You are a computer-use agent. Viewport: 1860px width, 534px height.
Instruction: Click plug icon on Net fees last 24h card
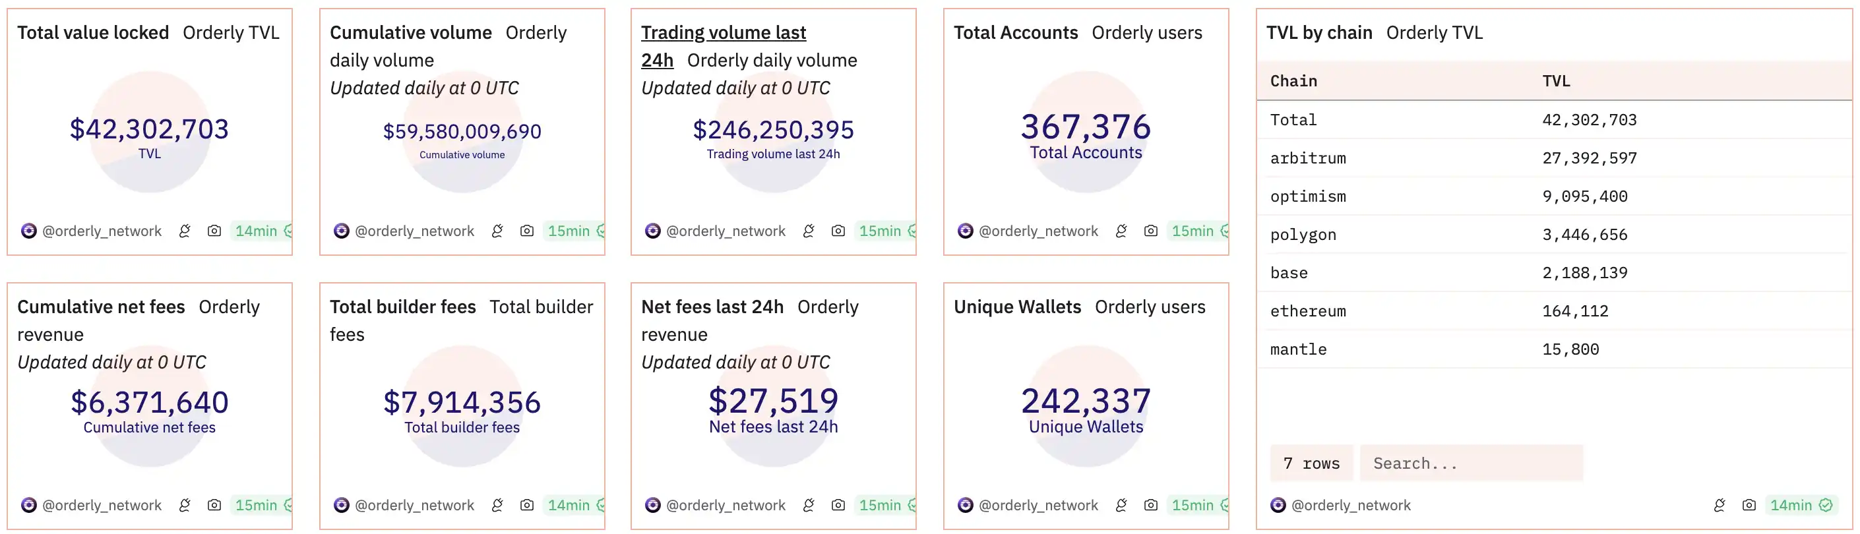point(809,505)
